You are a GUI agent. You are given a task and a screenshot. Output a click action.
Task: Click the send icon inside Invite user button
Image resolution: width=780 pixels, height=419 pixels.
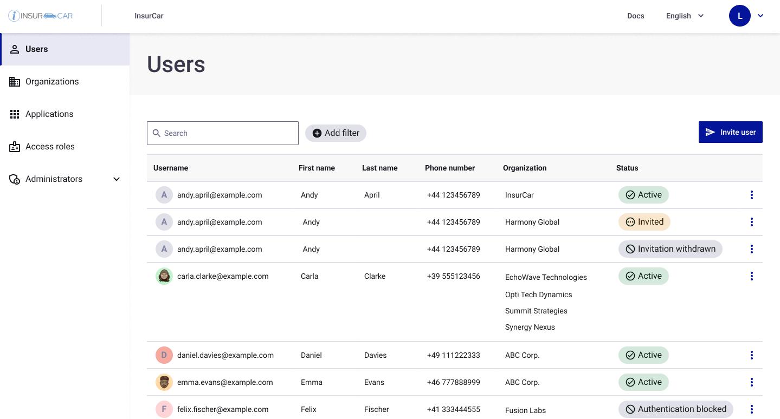(x=711, y=132)
